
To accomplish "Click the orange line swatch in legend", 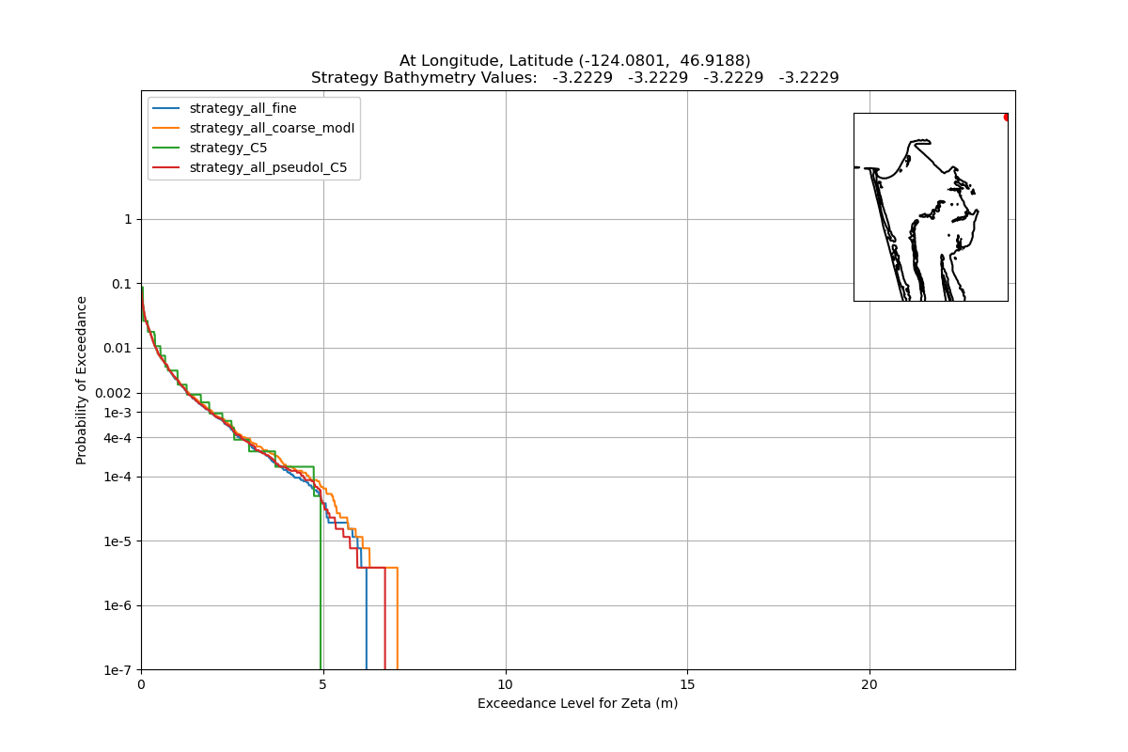I will (x=166, y=129).
